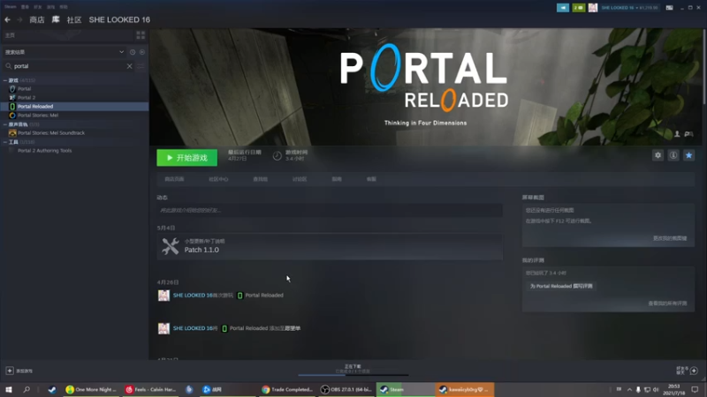The width and height of the screenshot is (707, 397).
Task: Open the Patch 1.1.0 update news
Action: 330,246
